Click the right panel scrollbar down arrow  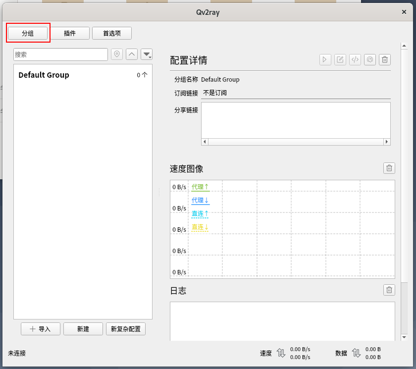tap(404, 337)
